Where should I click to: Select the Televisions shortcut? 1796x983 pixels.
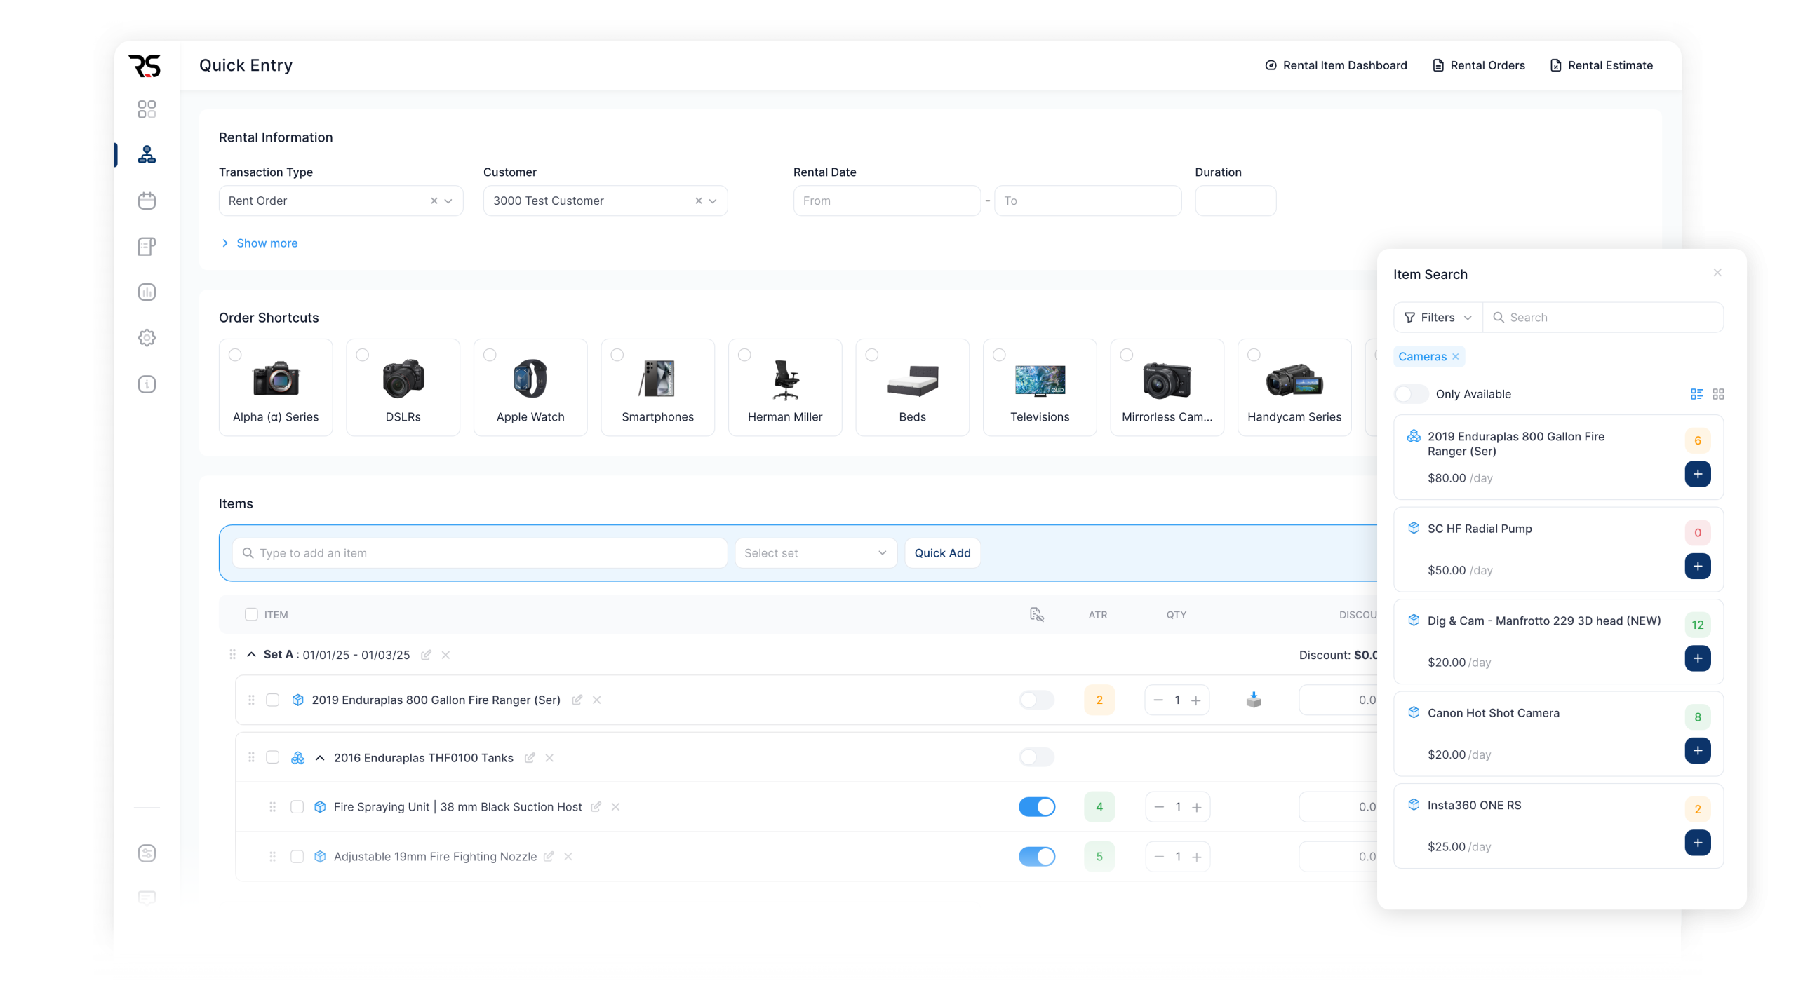click(x=1040, y=387)
